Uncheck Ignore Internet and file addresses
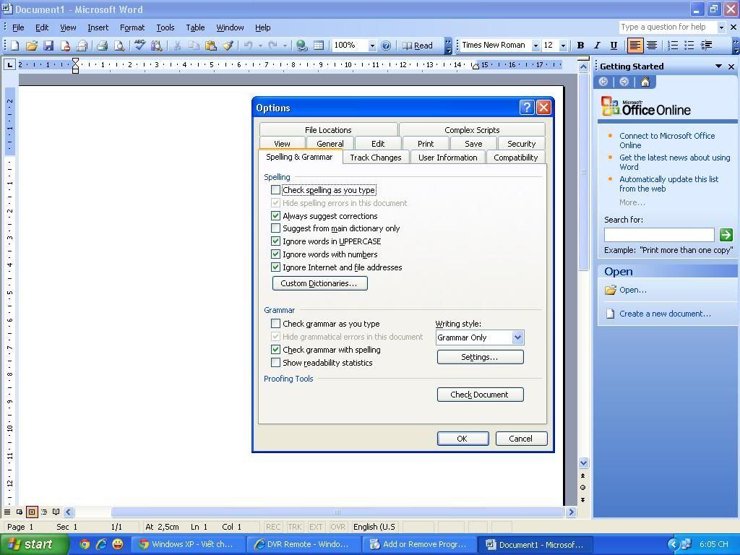Image resolution: width=740 pixels, height=555 pixels. coord(275,267)
